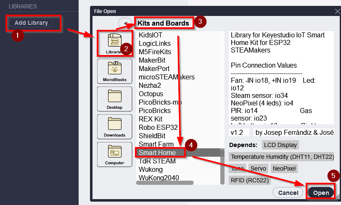341x205 pixels.
Task: Open the Downloads folder shortcut
Action: point(111,126)
